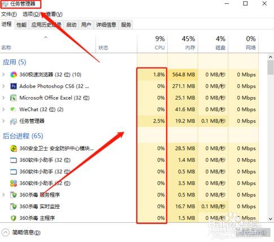Sort processes by 网络 column header
This screenshot has width=274, height=242.
(243, 43)
